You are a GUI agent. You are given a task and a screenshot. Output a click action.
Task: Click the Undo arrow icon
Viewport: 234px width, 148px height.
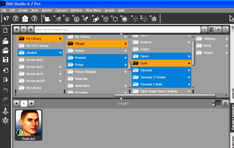pos(6,90)
